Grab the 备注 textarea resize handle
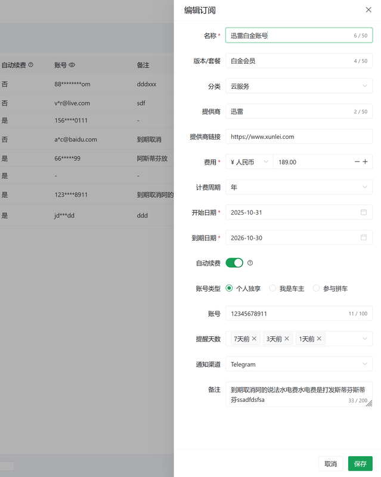 click(x=370, y=404)
